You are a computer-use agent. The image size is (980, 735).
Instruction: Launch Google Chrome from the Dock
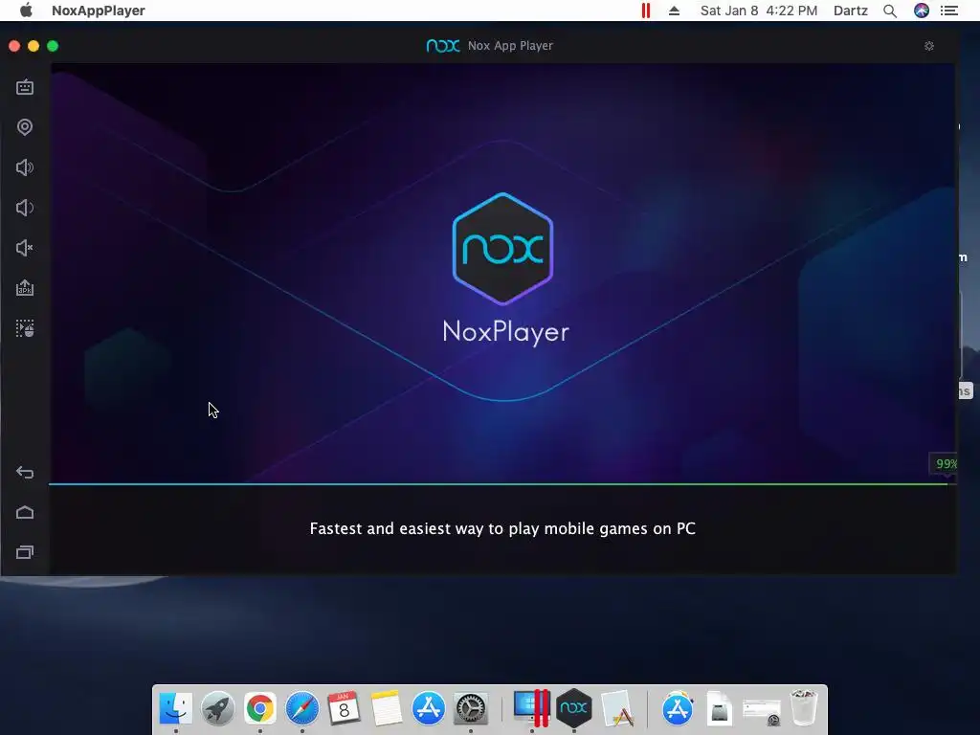coord(260,708)
